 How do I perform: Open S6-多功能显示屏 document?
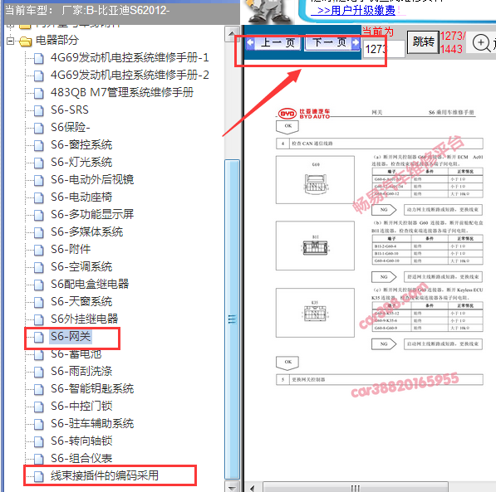pos(92,214)
